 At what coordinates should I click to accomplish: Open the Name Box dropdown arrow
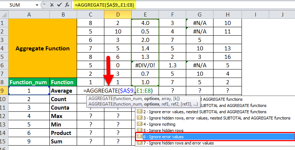point(37,5)
